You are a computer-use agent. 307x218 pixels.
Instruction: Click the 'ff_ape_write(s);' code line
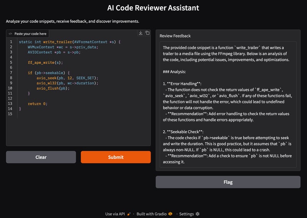pos(45,63)
